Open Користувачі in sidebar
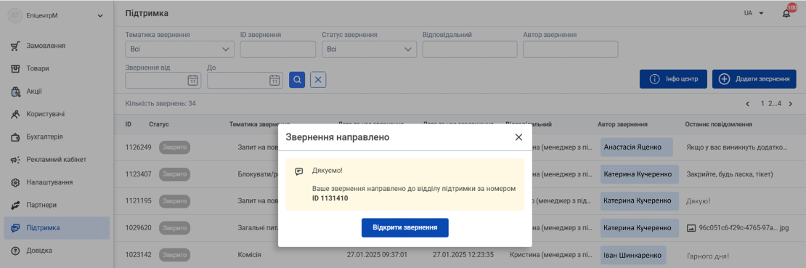Viewport: 806px width, 268px height. 57,114
